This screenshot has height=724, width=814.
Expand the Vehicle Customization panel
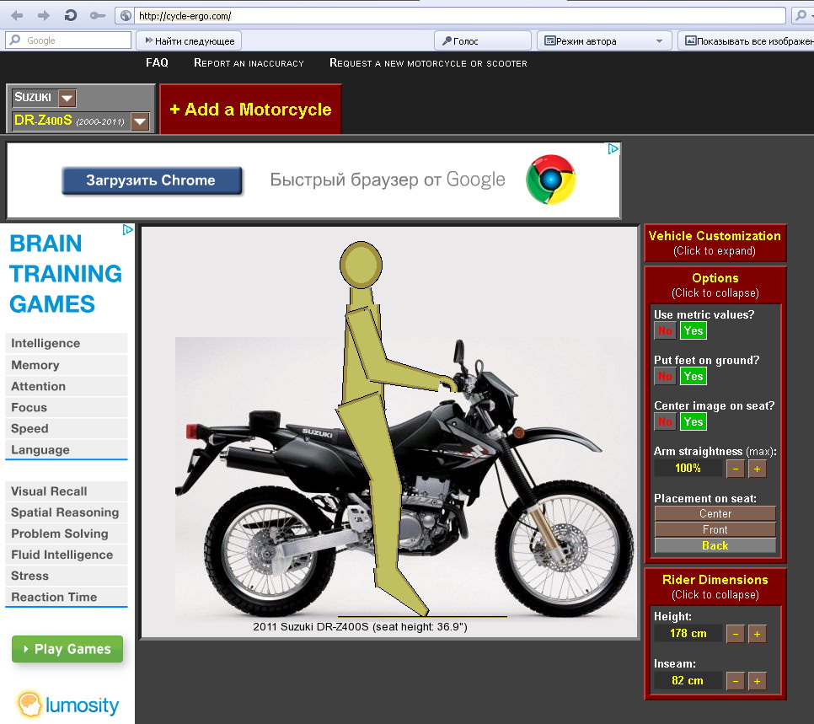pyautogui.click(x=715, y=243)
